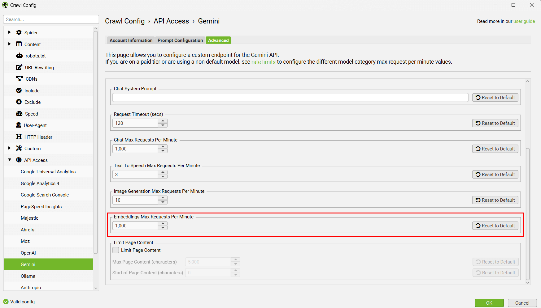Open the rate limits link
The image size is (541, 308).
pos(263,62)
